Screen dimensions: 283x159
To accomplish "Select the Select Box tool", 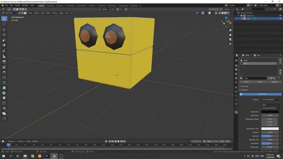I will 4,19.
